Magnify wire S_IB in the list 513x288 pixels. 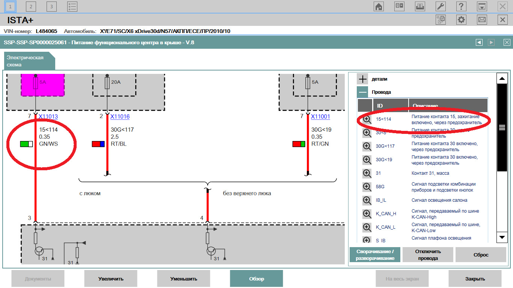click(367, 240)
